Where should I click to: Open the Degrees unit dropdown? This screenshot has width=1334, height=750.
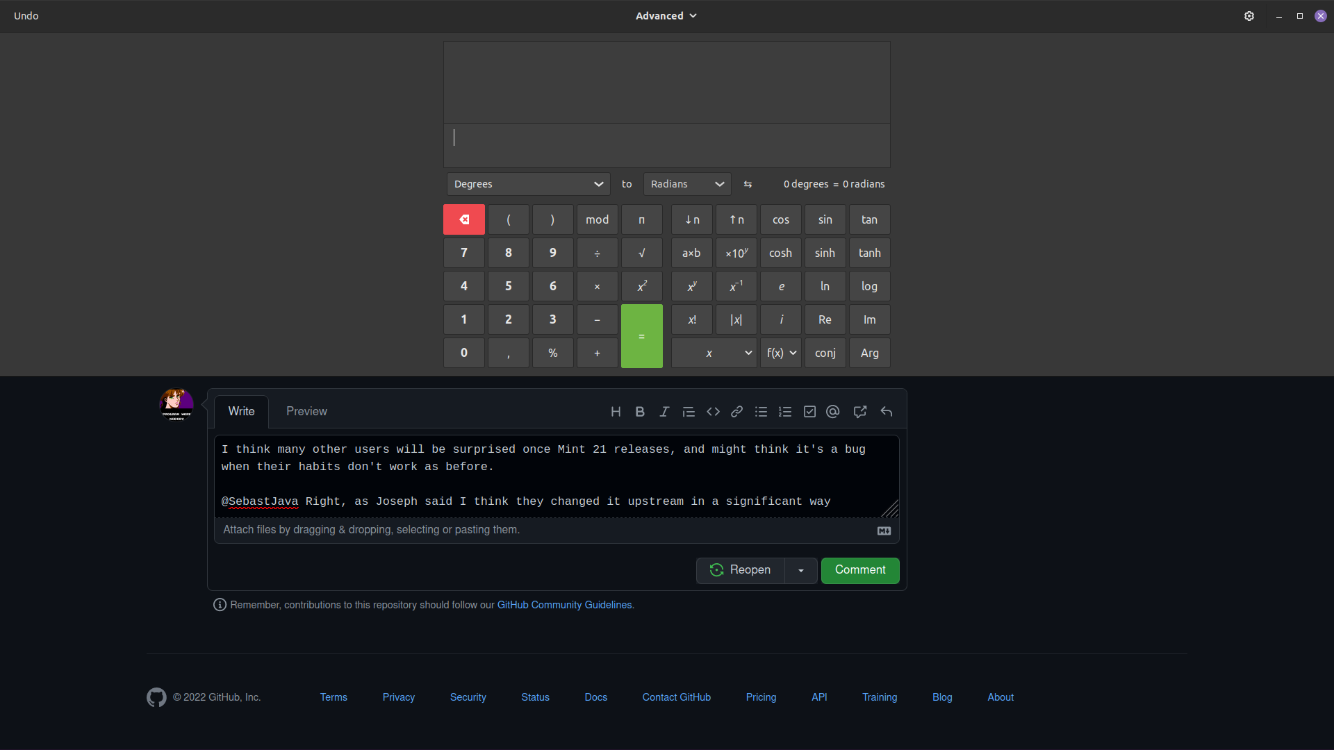[x=528, y=184]
